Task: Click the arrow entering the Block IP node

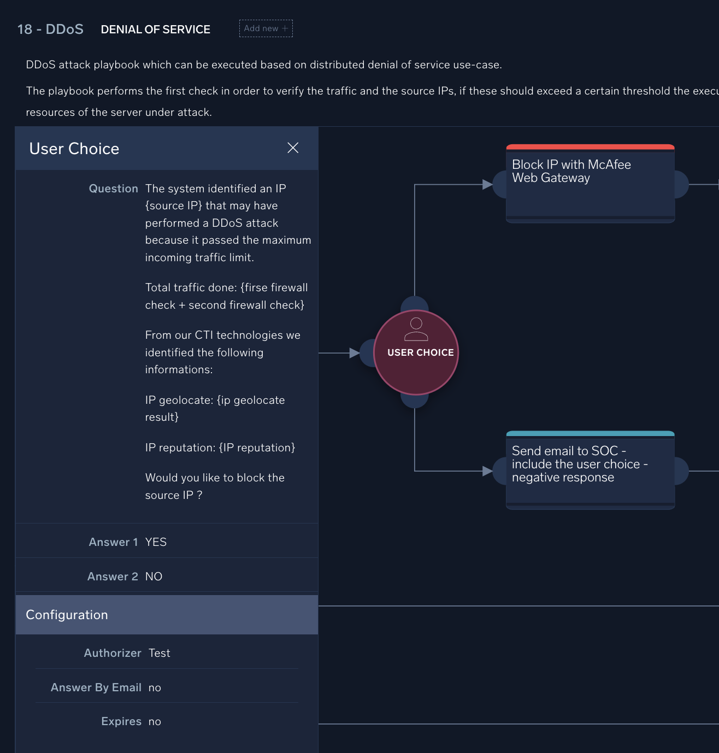Action: [488, 185]
